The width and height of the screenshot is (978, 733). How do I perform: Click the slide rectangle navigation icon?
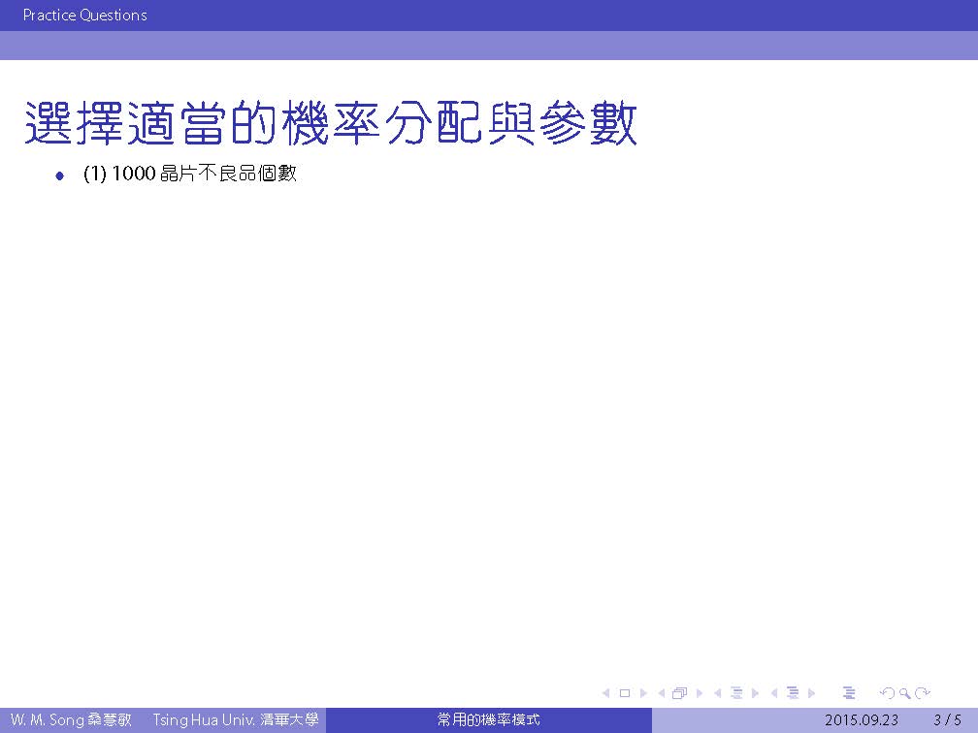[x=625, y=693]
